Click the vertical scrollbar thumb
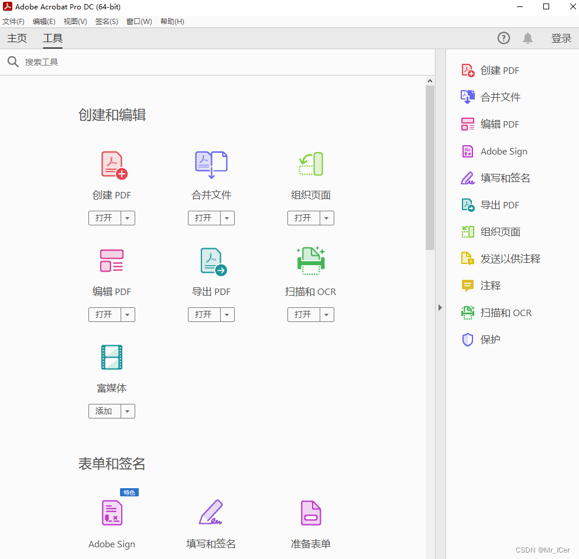Viewport: 579px width, 559px height. point(430,168)
